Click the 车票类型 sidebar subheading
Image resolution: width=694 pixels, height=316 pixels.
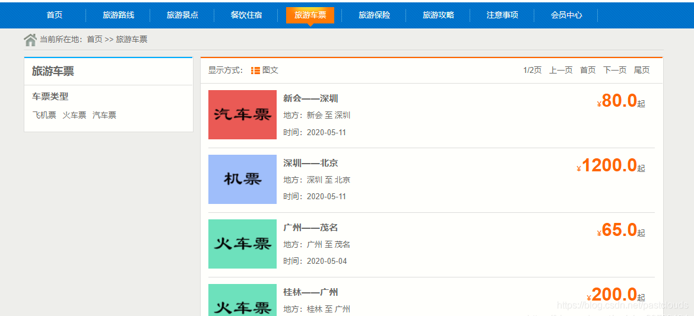50,97
